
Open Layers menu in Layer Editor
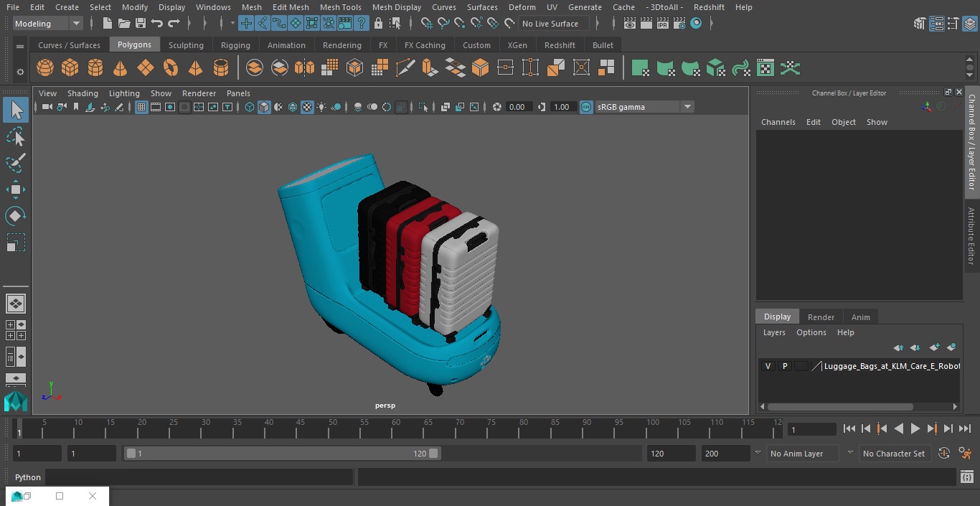pyautogui.click(x=774, y=332)
